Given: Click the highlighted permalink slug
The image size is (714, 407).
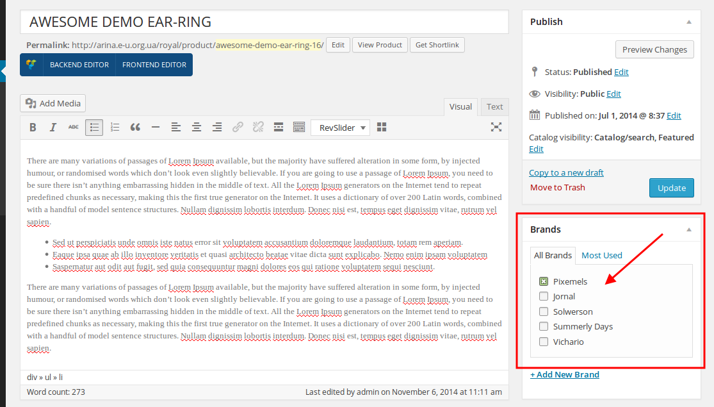Looking at the screenshot, I should pyautogui.click(x=270, y=45).
